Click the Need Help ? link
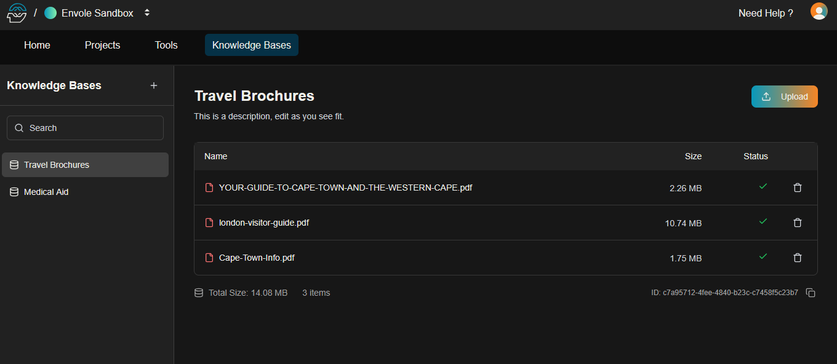Image resolution: width=837 pixels, height=364 pixels. 766,13
